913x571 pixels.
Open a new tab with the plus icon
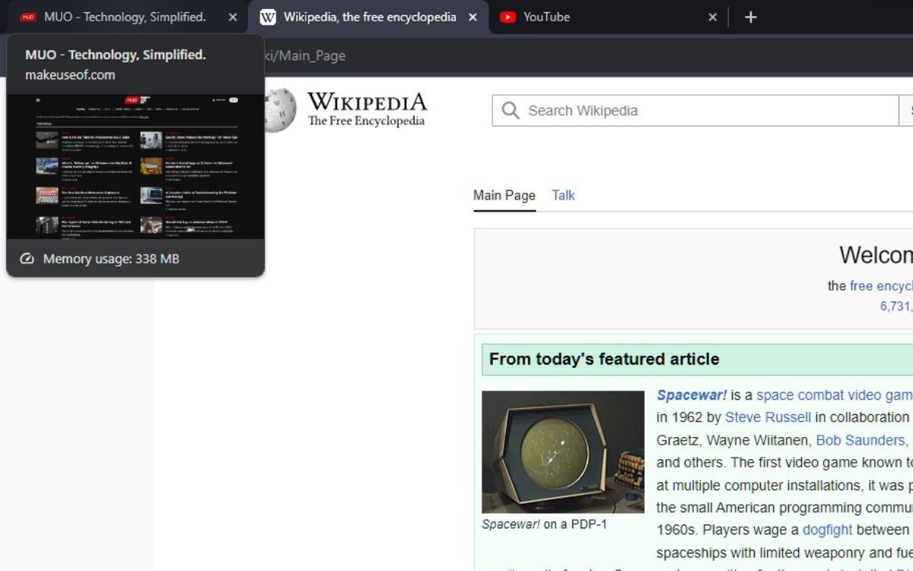[x=751, y=16]
